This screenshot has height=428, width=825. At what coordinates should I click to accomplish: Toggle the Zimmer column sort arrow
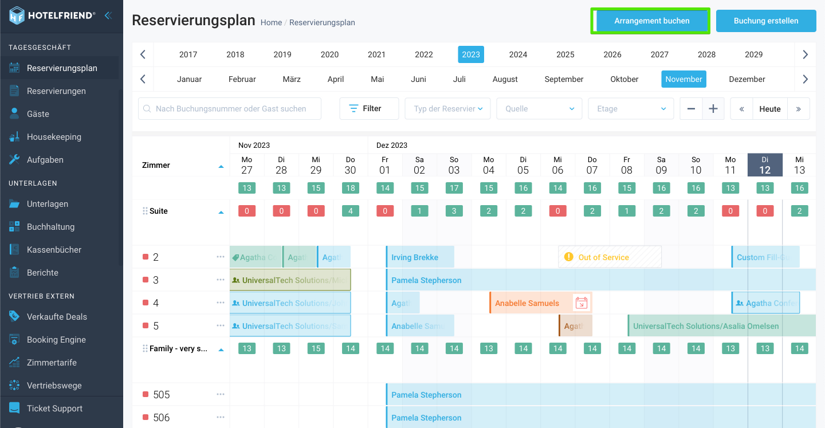coord(221,166)
